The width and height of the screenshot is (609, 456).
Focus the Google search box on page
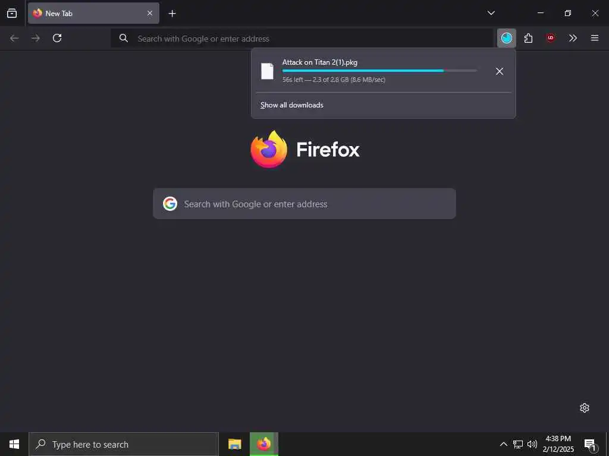click(x=304, y=204)
